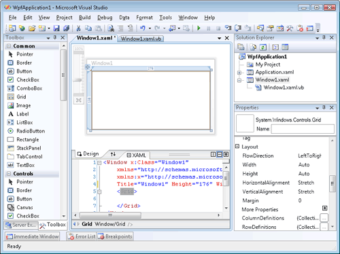Click the Name field in Properties

tap(303, 129)
